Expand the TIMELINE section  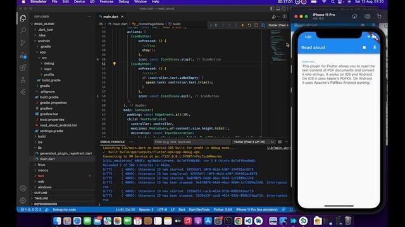point(41,199)
